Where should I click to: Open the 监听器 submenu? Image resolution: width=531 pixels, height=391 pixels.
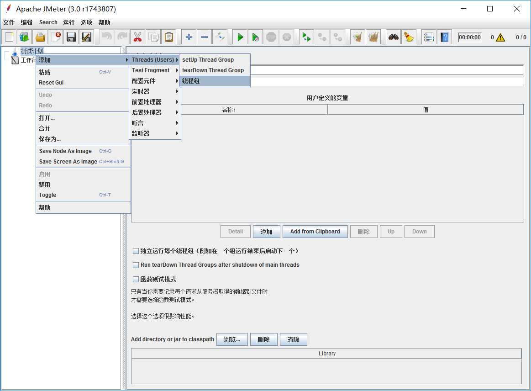[x=155, y=133]
